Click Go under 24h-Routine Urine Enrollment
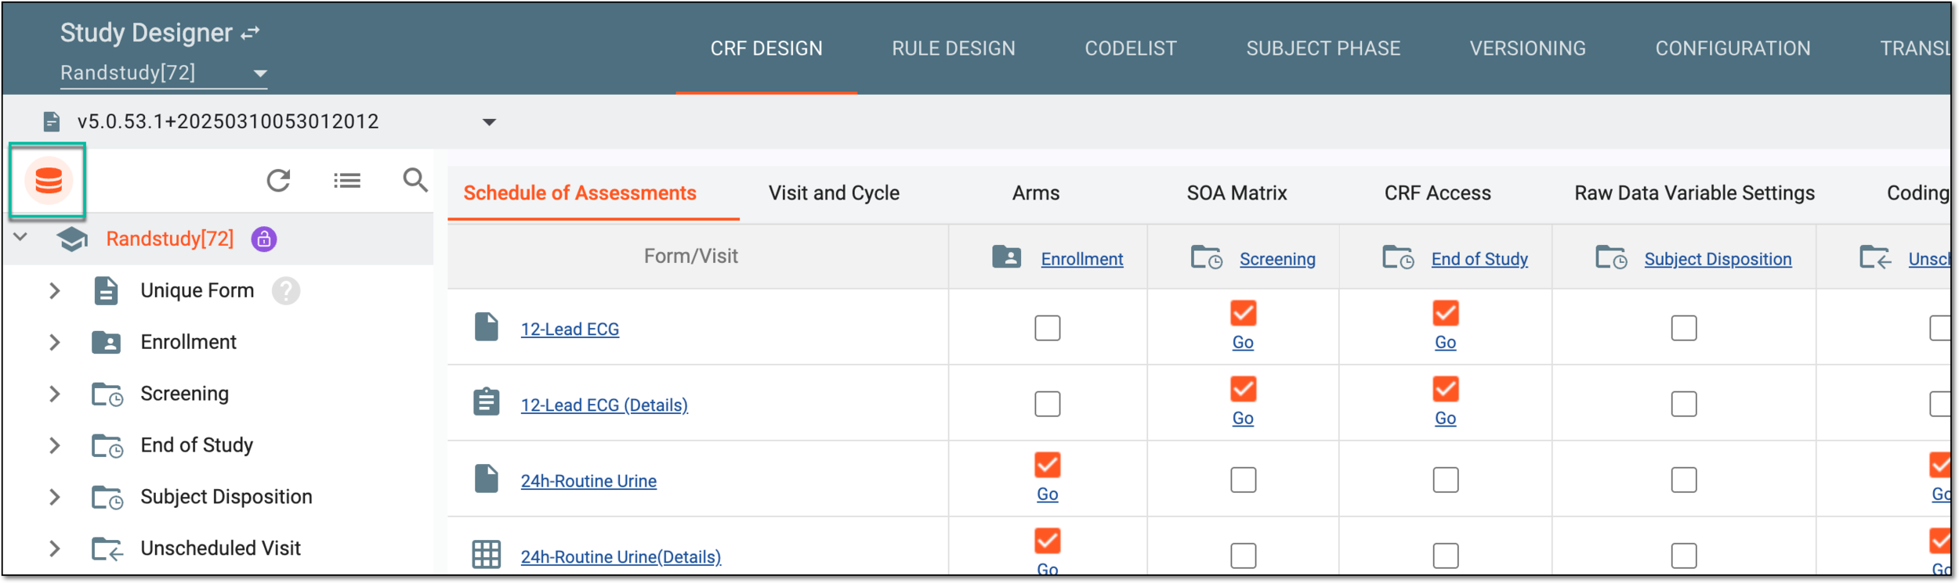 point(1047,495)
